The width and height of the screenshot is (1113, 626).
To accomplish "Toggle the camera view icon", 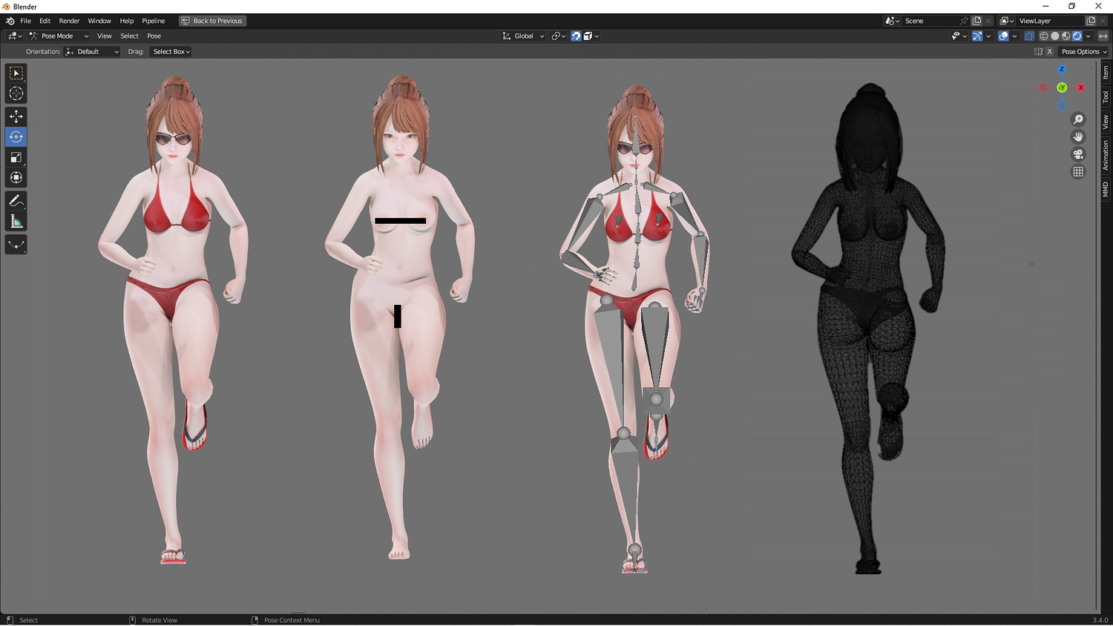I will tap(1078, 154).
